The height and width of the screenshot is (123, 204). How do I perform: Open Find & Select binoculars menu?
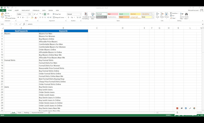[186, 16]
